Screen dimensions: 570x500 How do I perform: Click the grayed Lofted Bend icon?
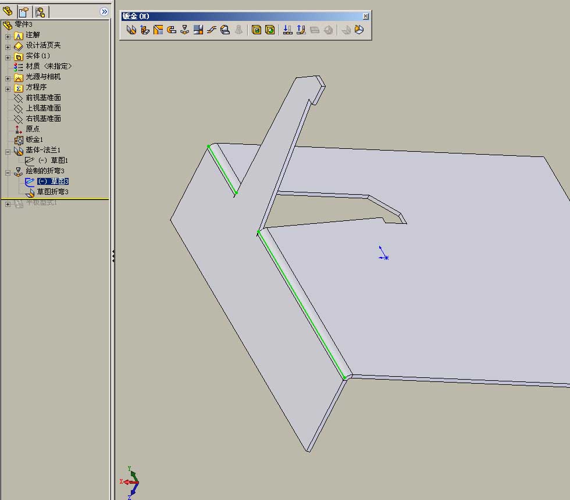click(238, 30)
